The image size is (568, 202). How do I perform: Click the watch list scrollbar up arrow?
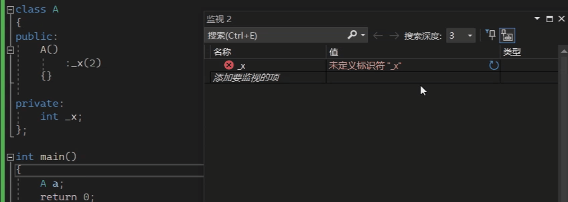click(x=564, y=51)
